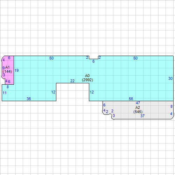This screenshot has height=175, width=175.
Task: Click the area value (2992)
Action: (87, 80)
